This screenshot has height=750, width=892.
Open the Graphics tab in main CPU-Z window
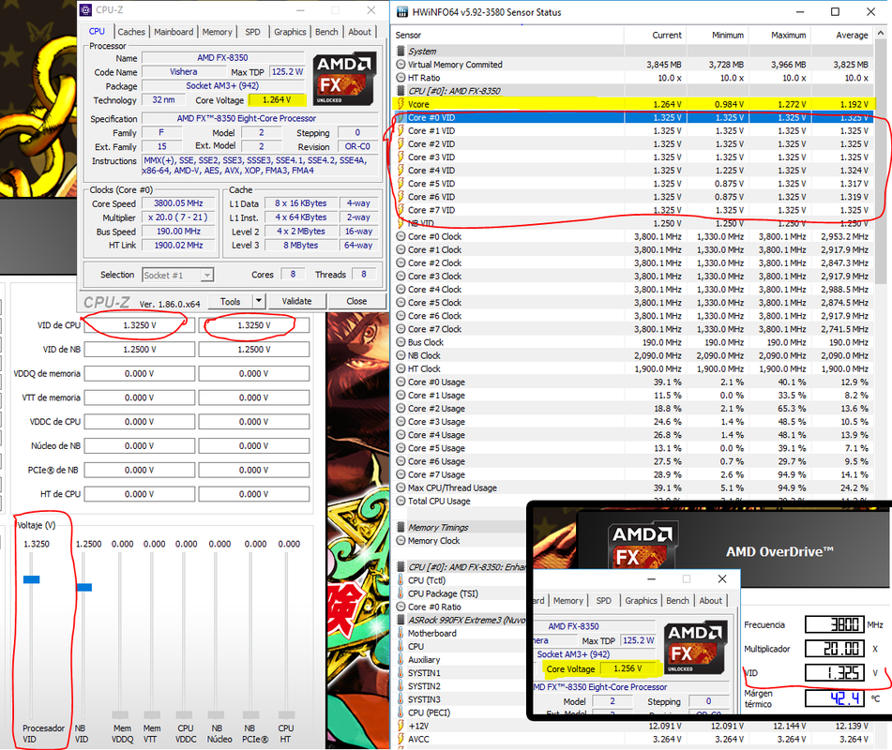(290, 32)
